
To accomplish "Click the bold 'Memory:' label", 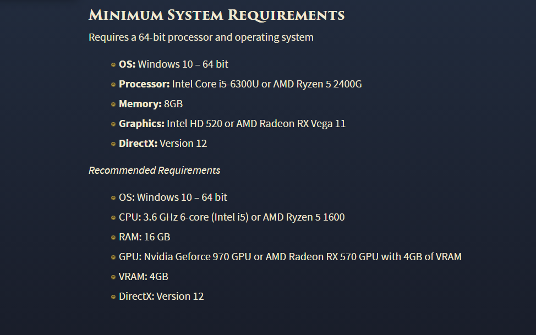I will pyautogui.click(x=140, y=104).
